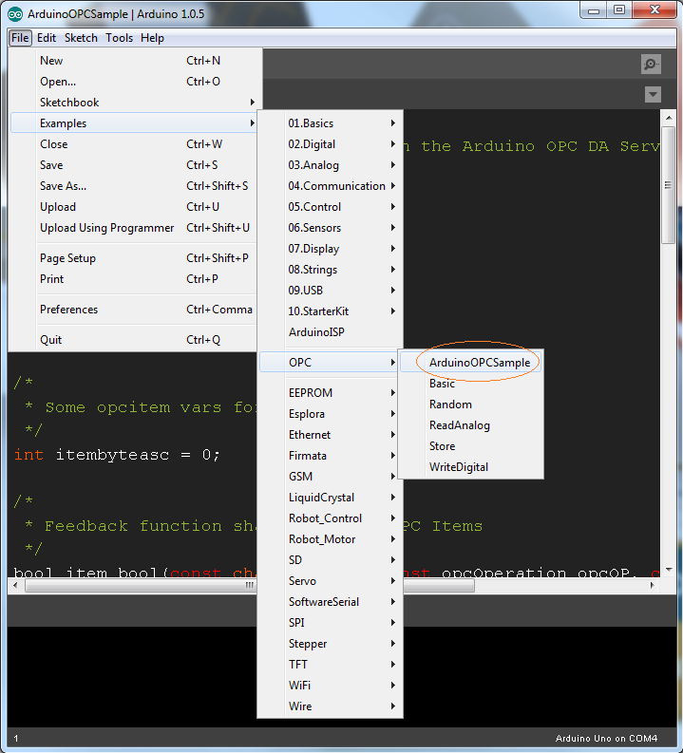The height and width of the screenshot is (753, 683).
Task: Expand the 07.Display examples submenu
Action: click(330, 249)
